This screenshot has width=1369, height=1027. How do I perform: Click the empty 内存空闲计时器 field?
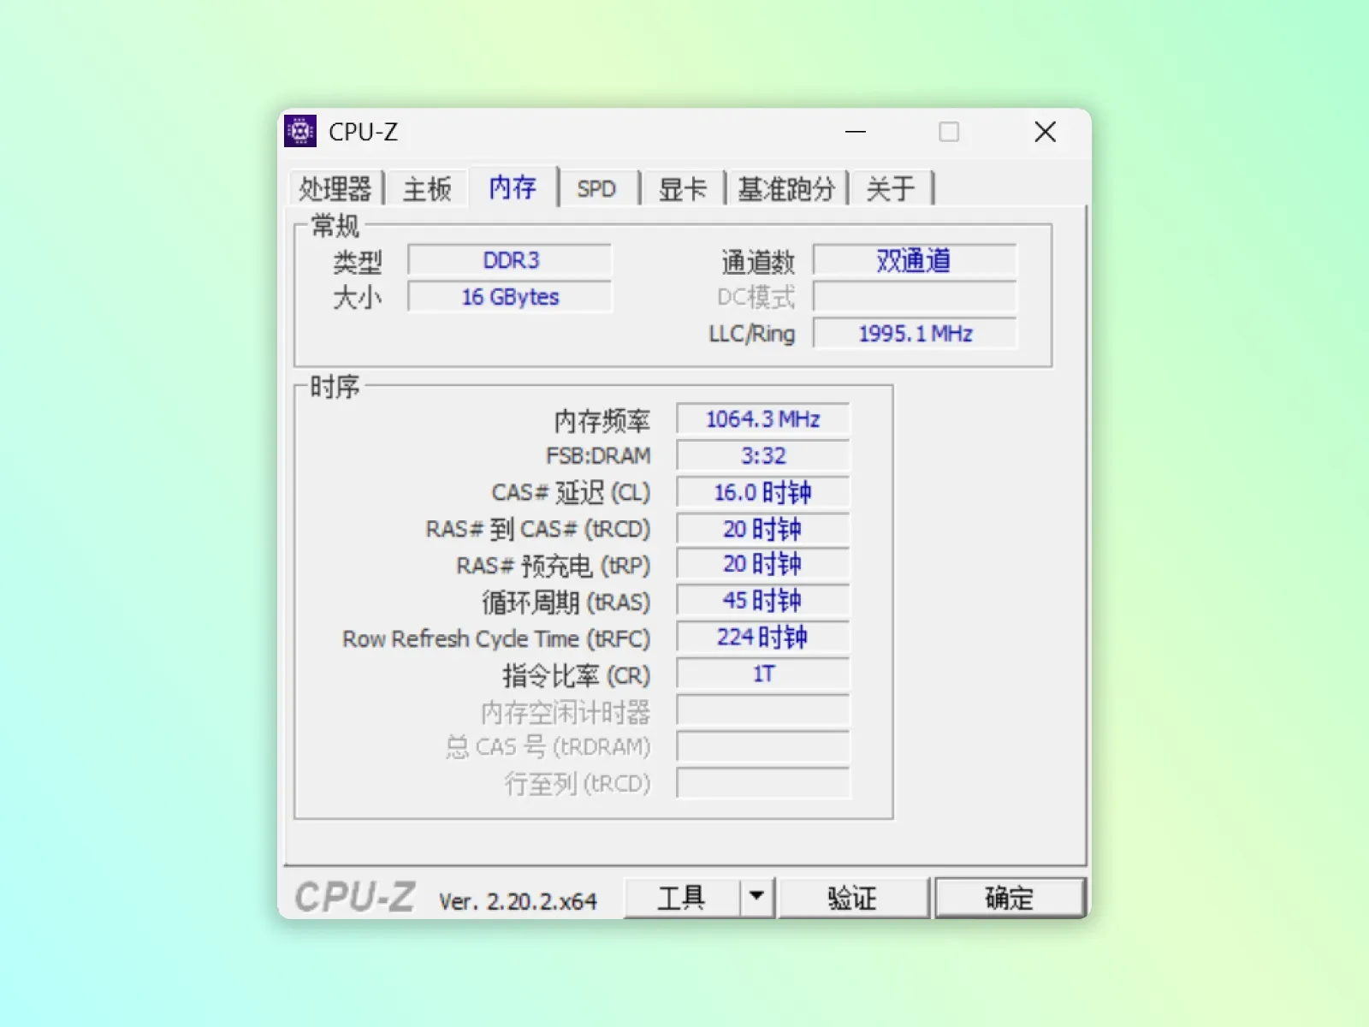point(763,710)
